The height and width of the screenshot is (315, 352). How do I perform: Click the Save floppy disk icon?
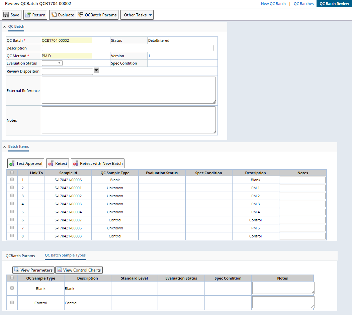pyautogui.click(x=6, y=15)
